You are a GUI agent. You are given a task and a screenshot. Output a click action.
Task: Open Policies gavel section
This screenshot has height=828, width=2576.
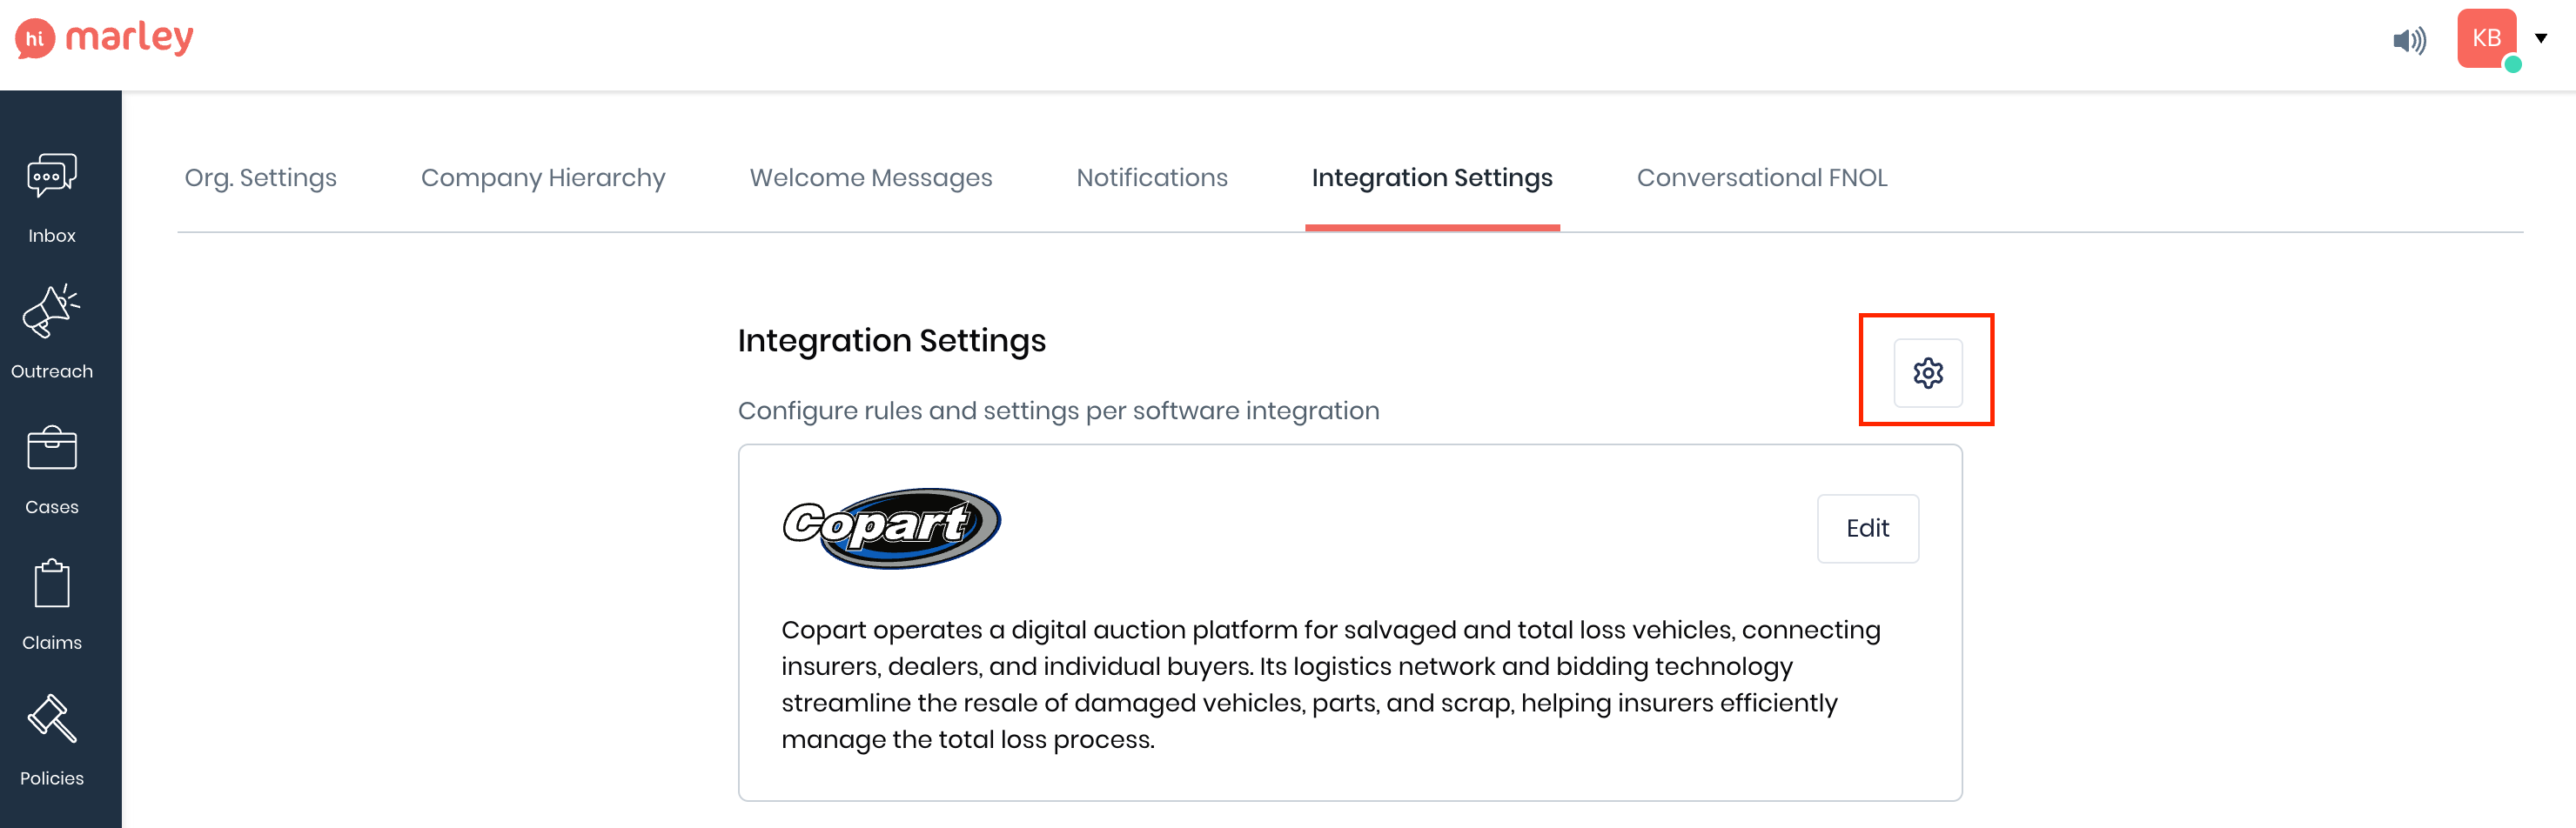coord(52,740)
